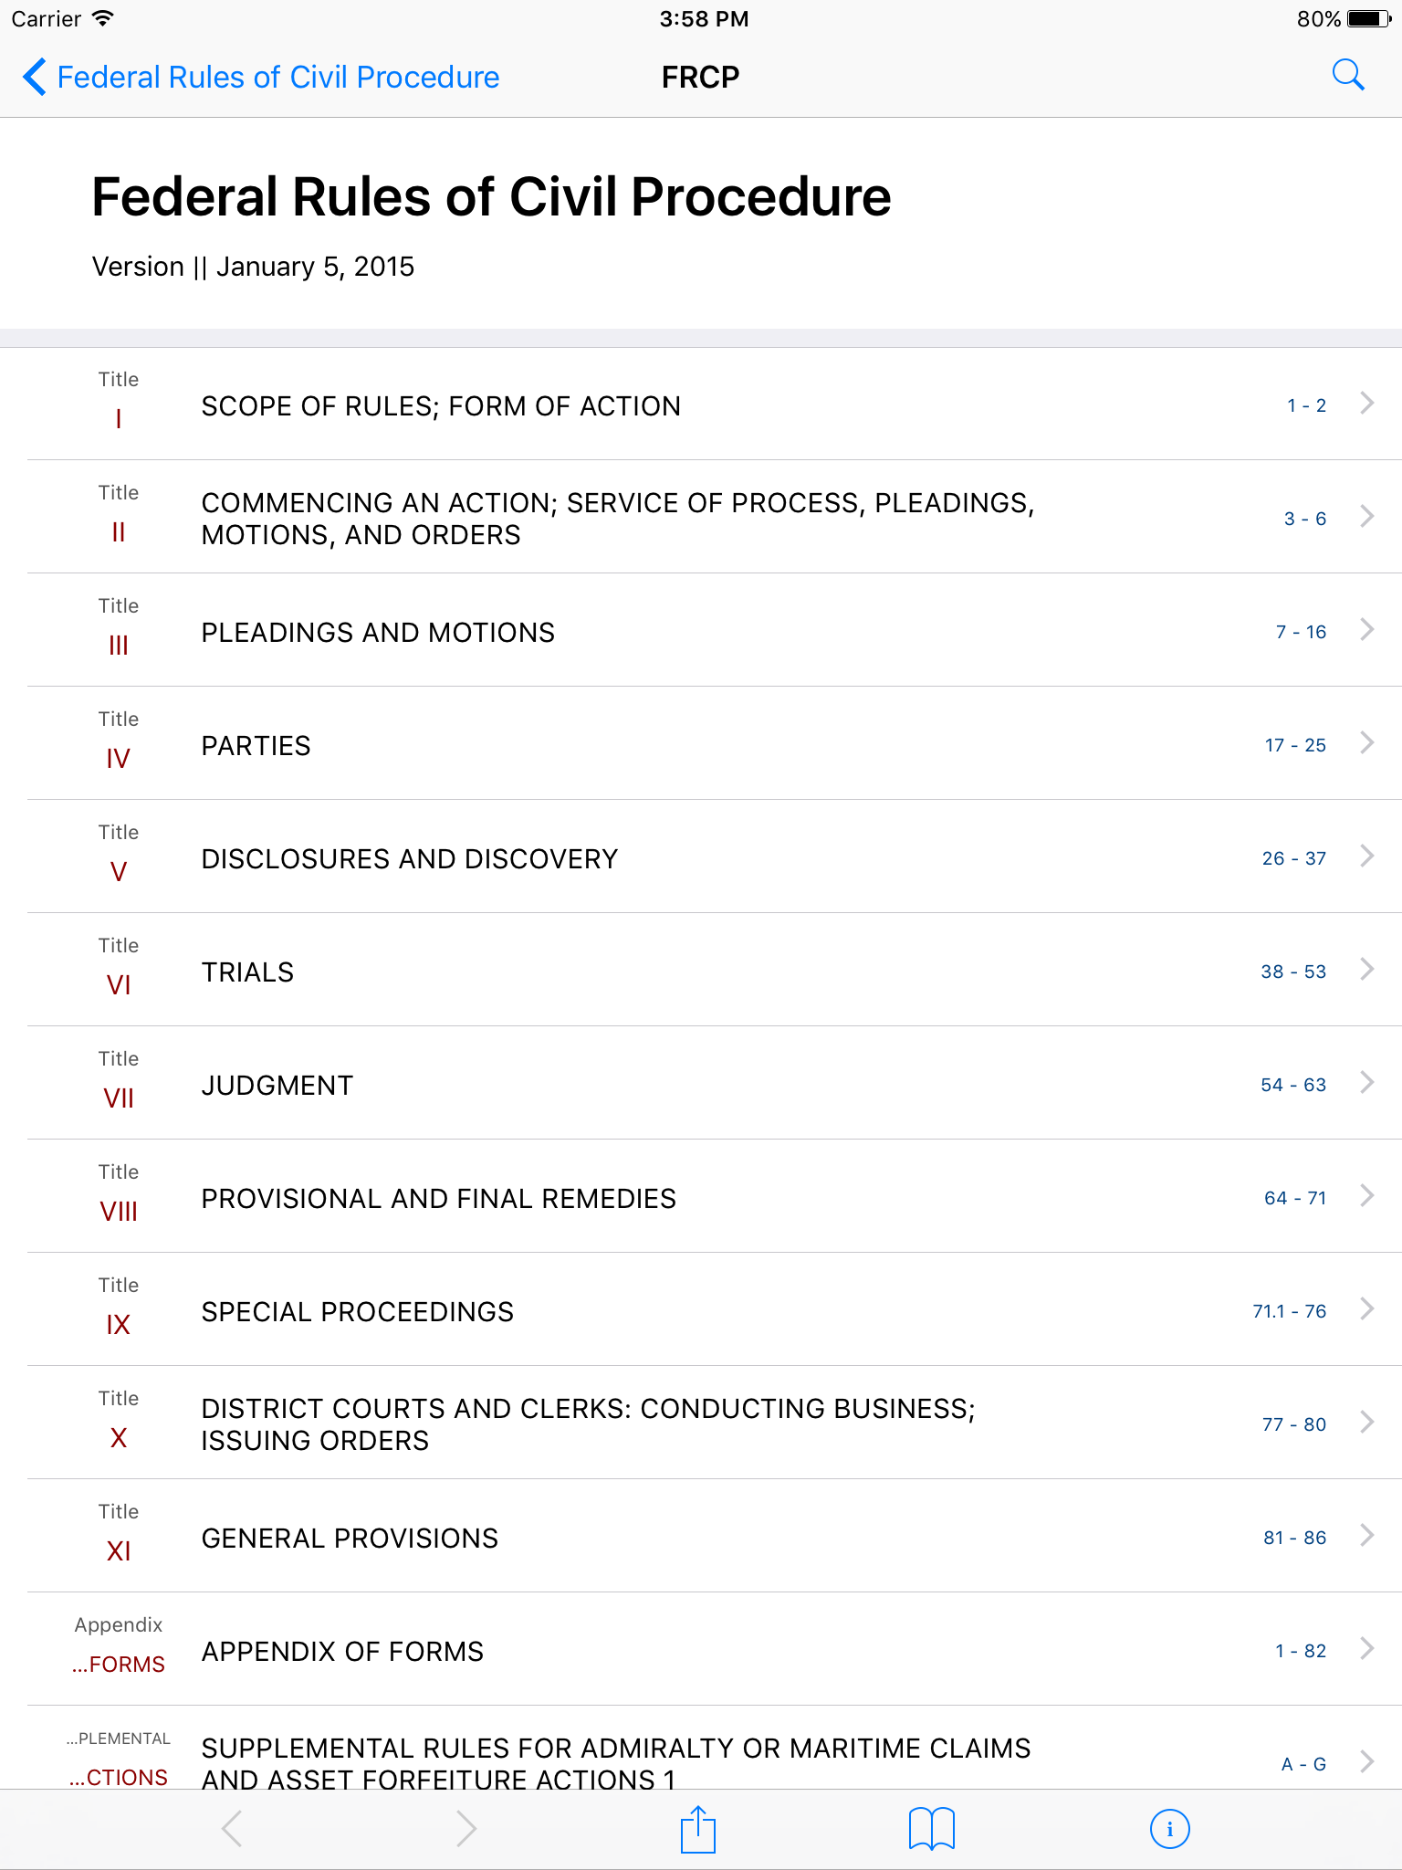Viewport: 1402px width, 1870px height.
Task: Tap the Appendix ...FORMS label
Action: [119, 1665]
